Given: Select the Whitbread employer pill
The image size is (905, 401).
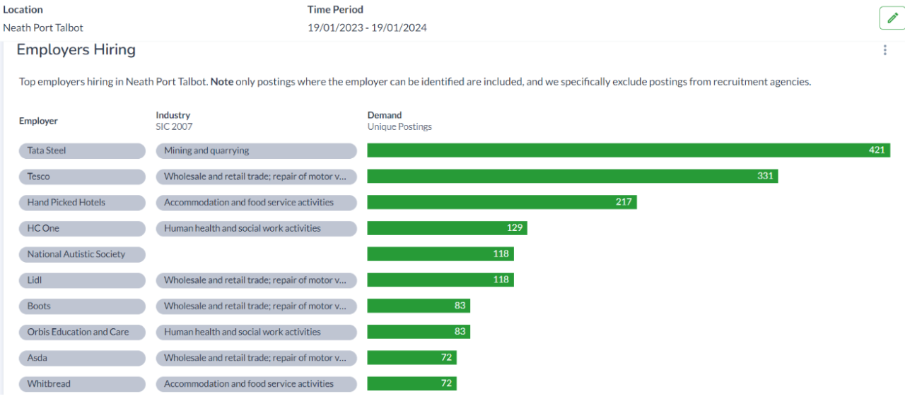Looking at the screenshot, I should click(x=82, y=384).
